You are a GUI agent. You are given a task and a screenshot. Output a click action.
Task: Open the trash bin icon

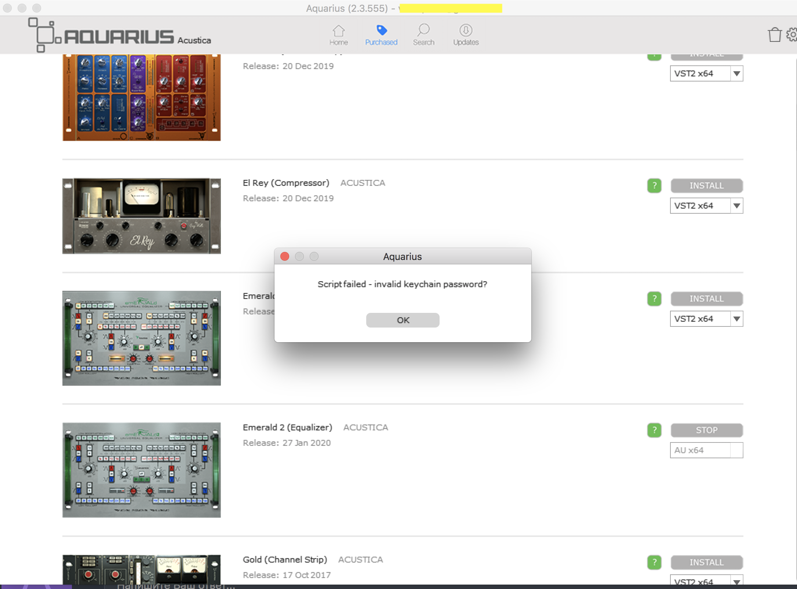tap(774, 35)
